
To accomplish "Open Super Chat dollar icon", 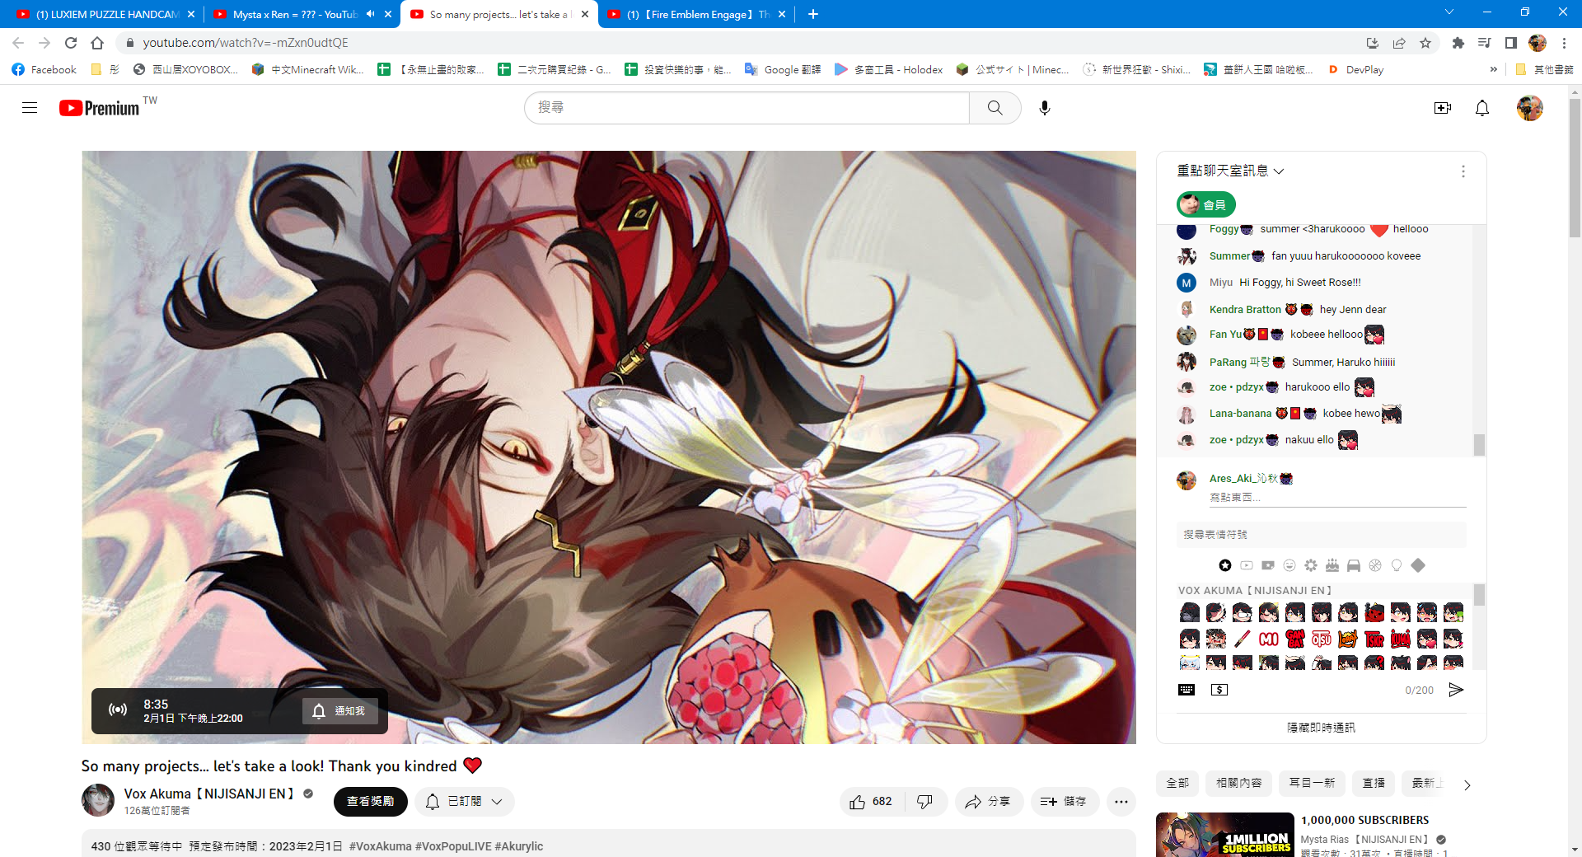I will 1219,690.
